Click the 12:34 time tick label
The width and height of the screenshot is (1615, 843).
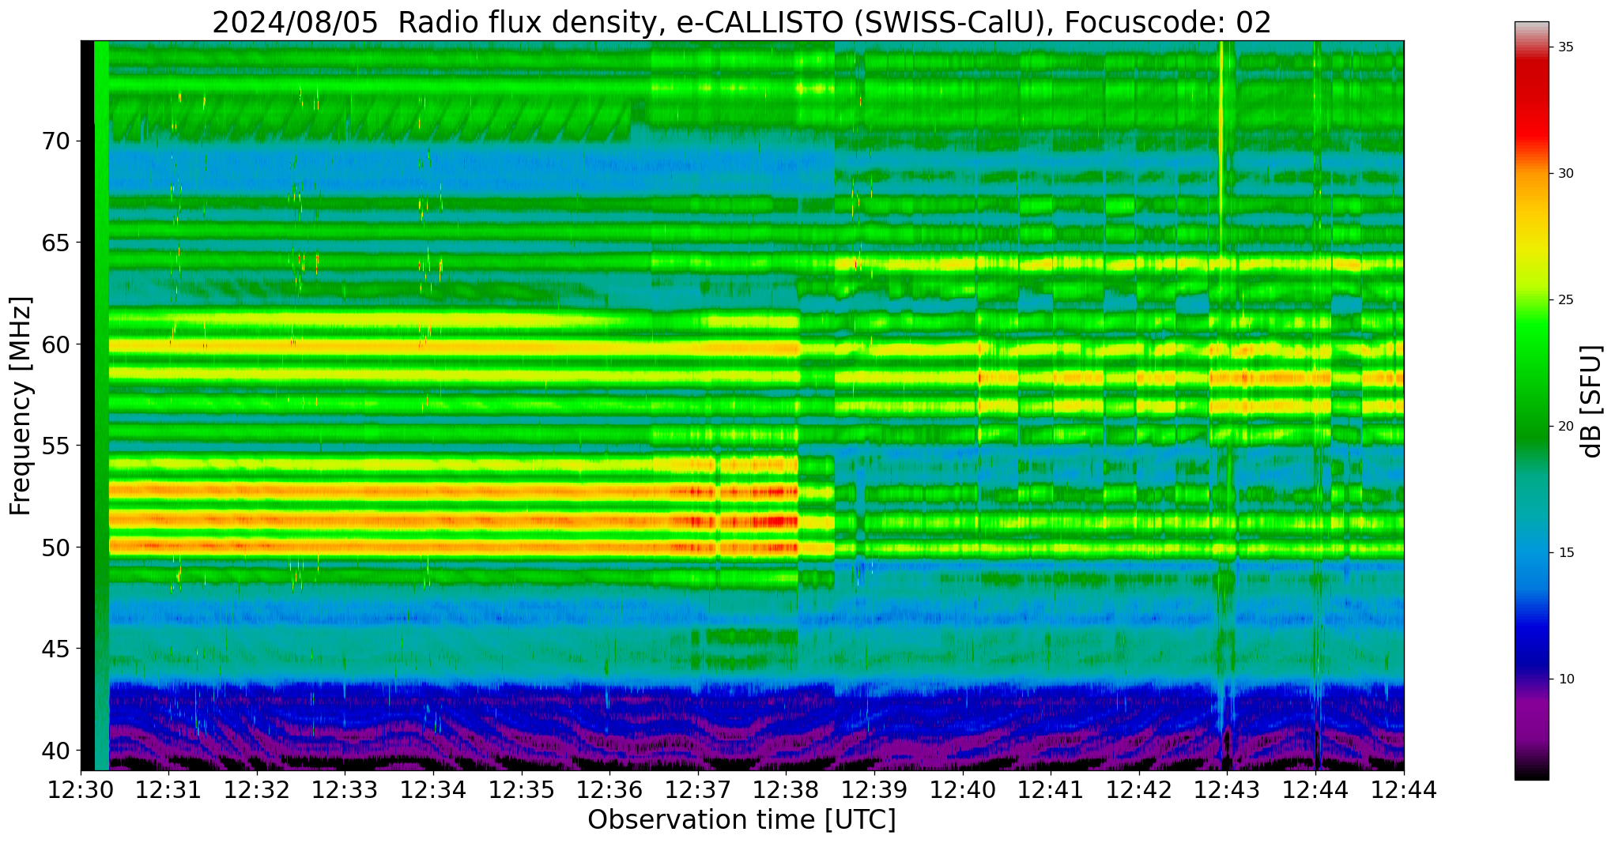coord(433,789)
